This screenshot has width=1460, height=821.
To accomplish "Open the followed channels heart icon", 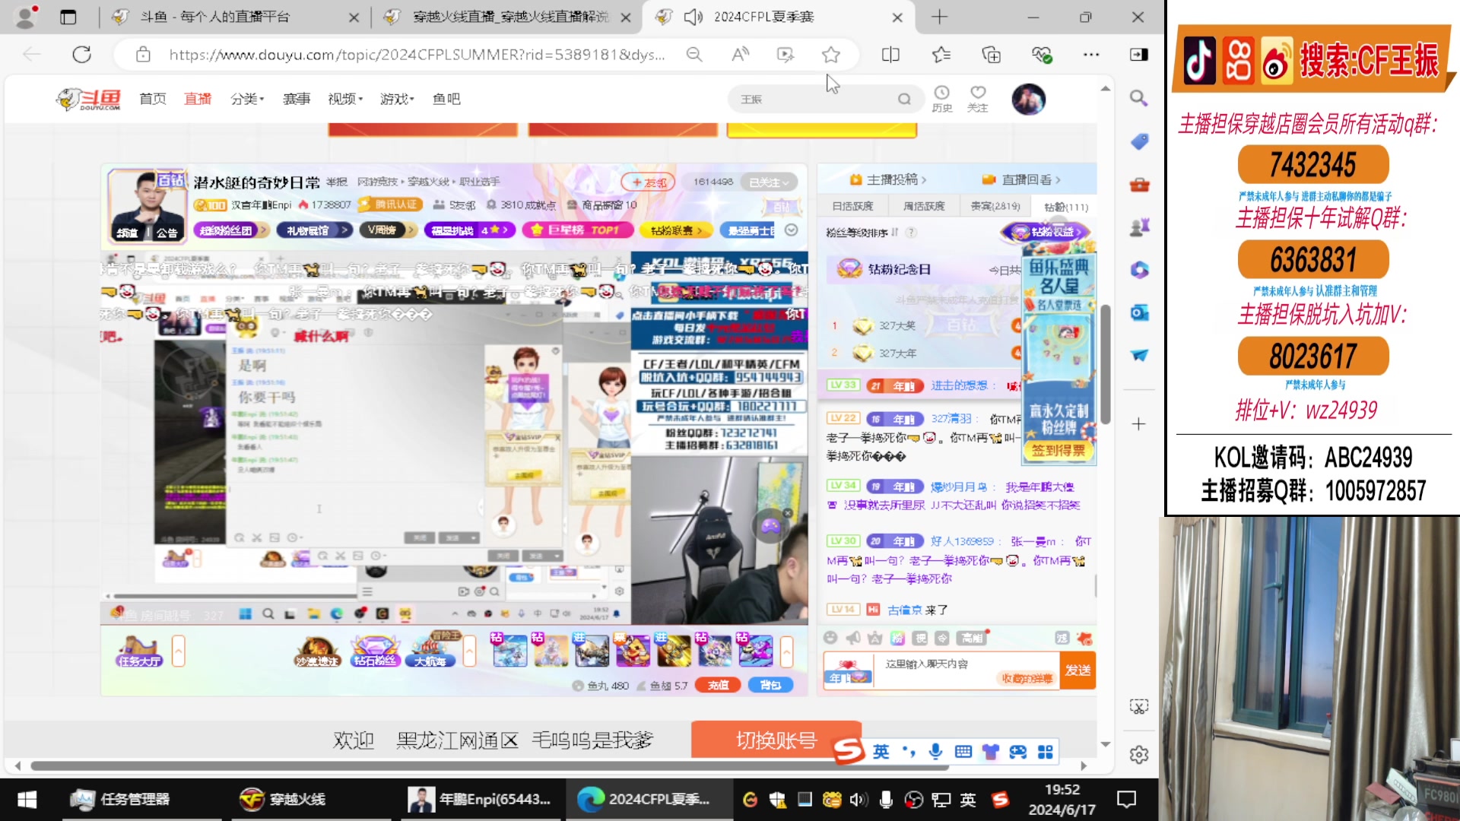I will coord(978,99).
